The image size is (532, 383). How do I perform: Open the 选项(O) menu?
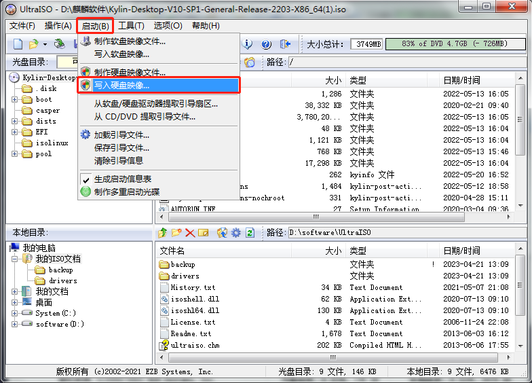click(x=168, y=26)
